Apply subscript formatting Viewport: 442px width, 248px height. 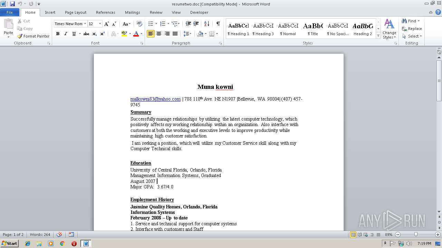95,34
